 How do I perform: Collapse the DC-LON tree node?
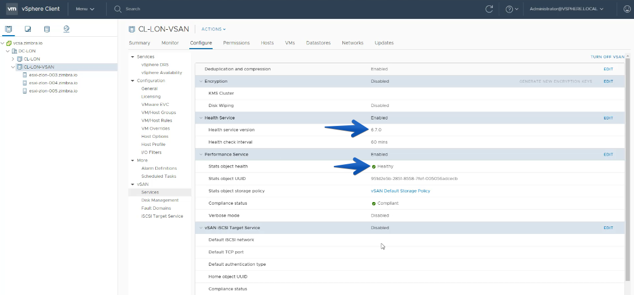pos(8,51)
